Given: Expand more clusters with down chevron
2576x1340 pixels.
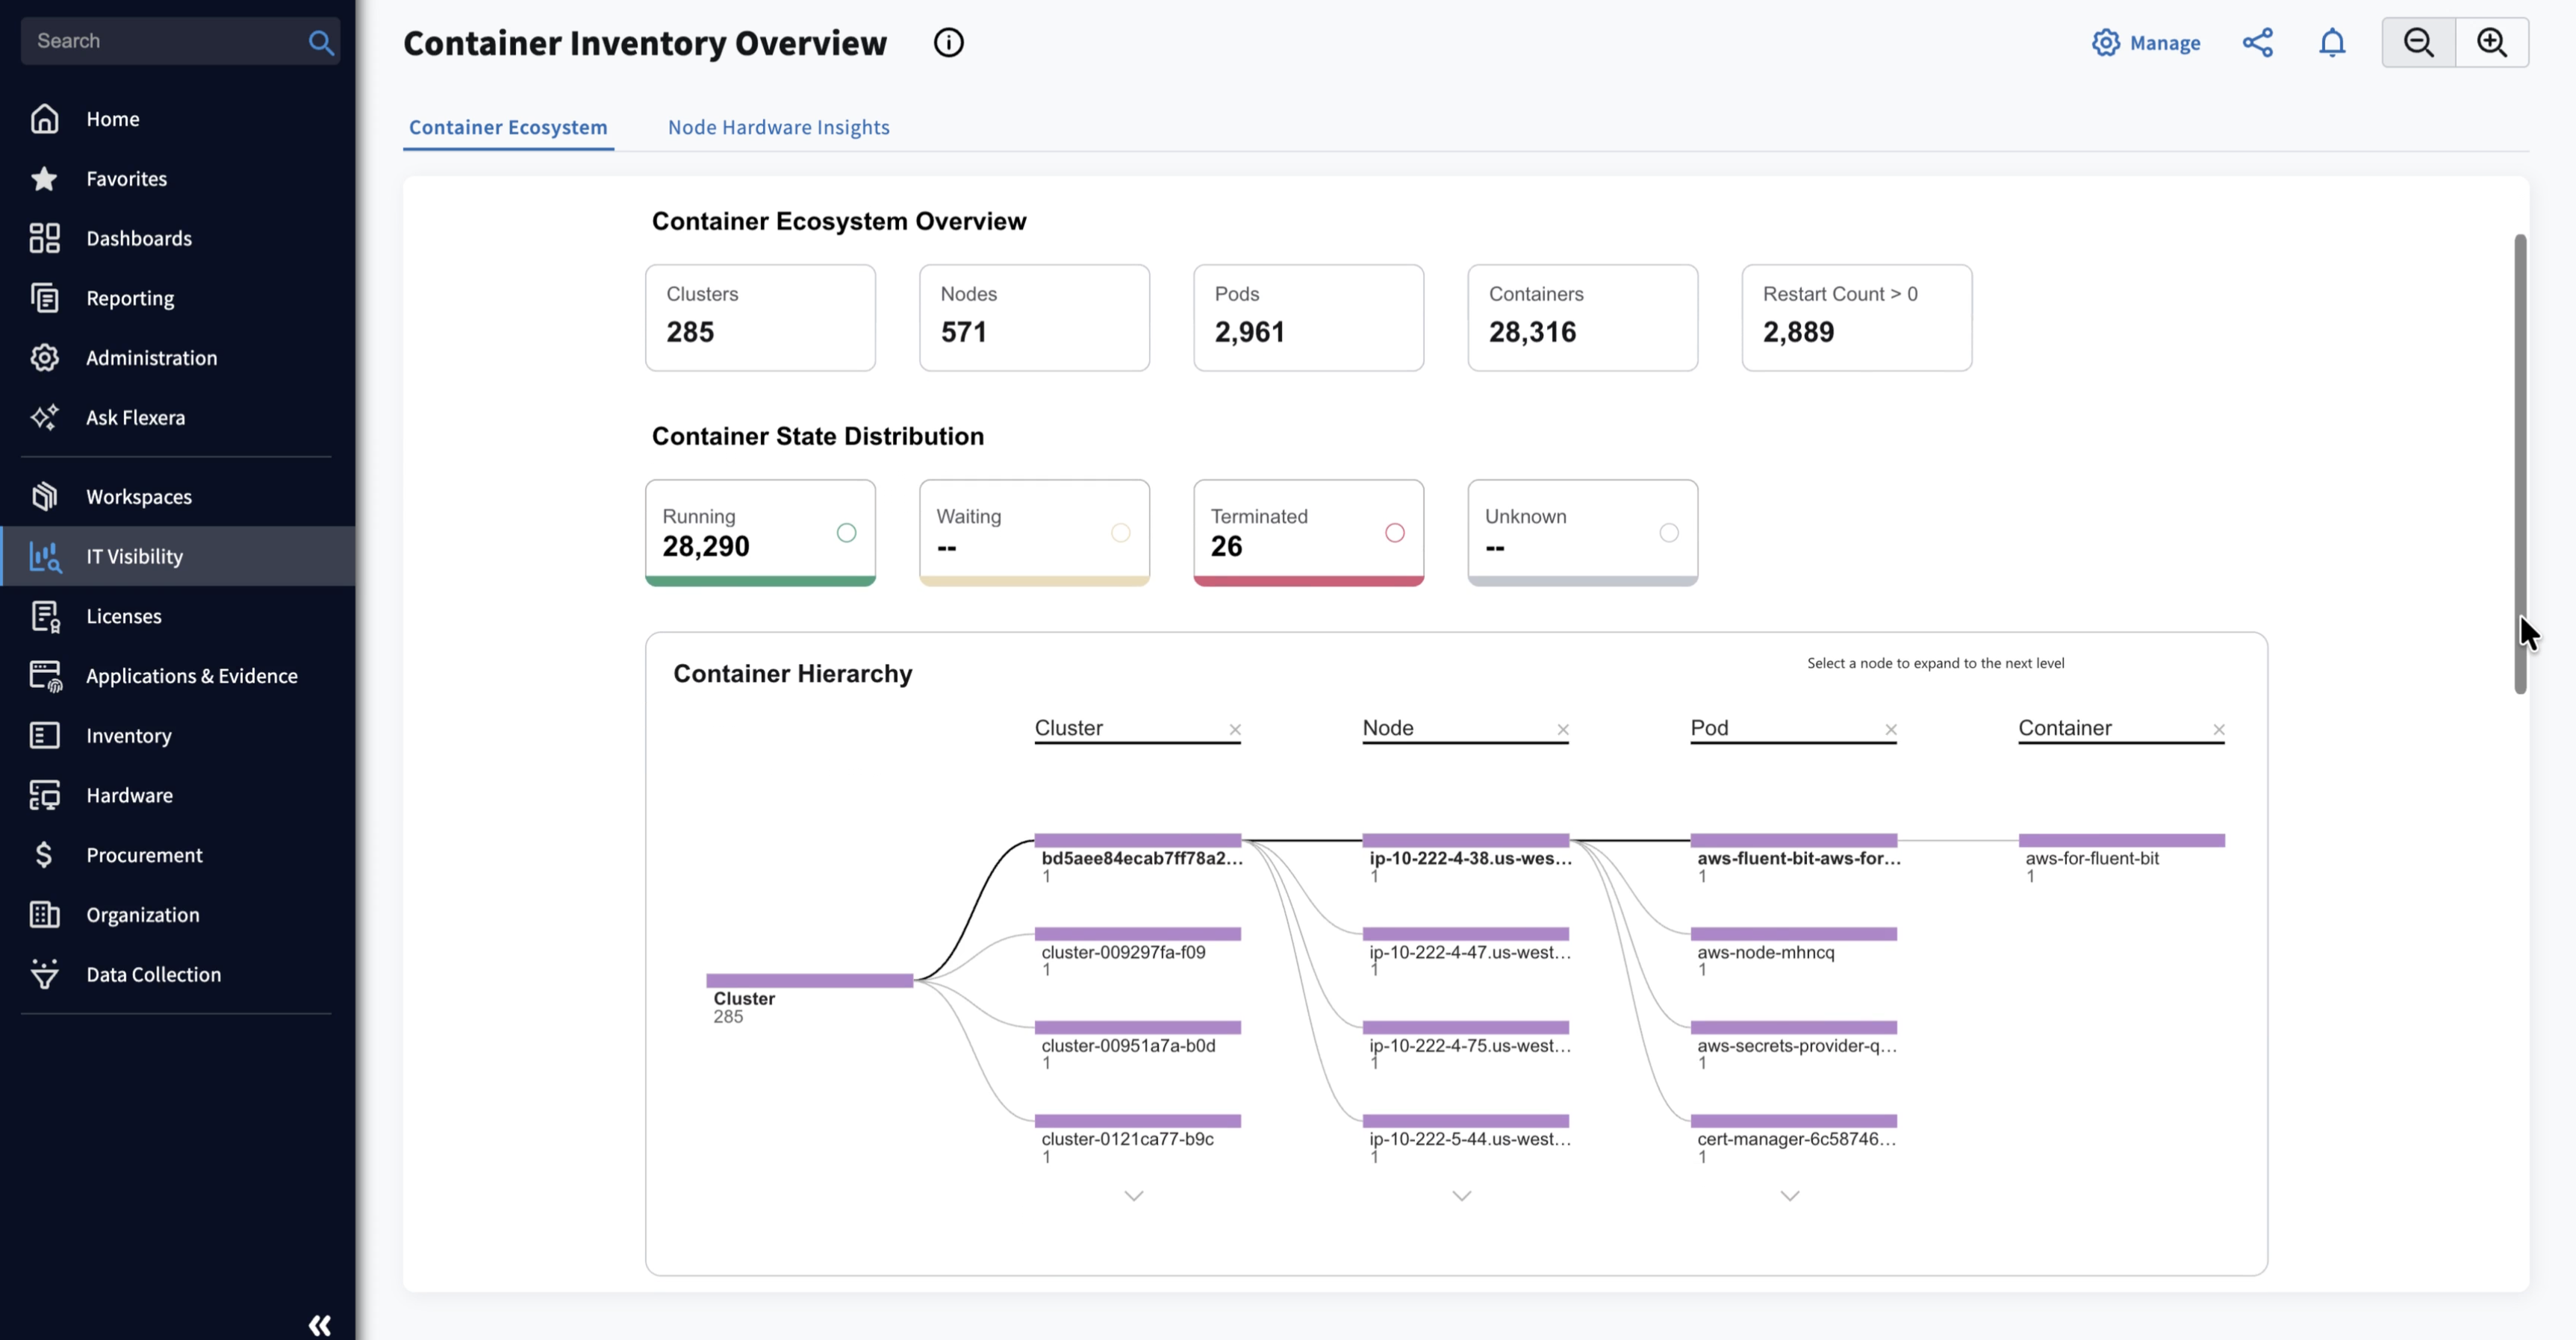Looking at the screenshot, I should click(x=1133, y=1195).
